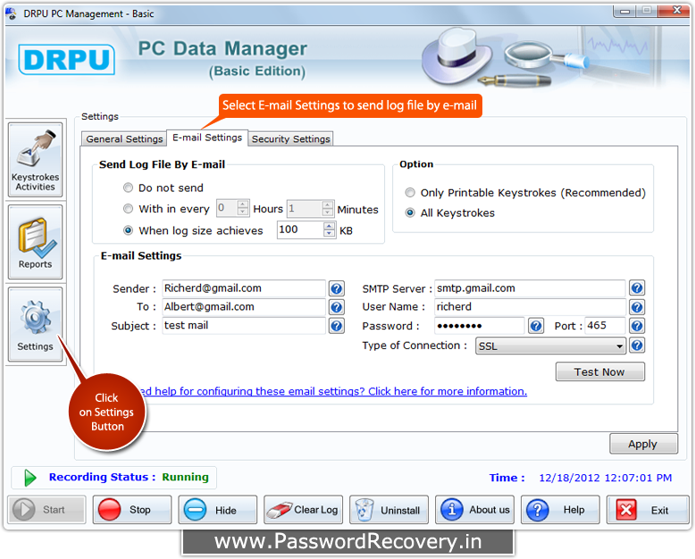Click help icon next to Sender field
Viewport: 695px width, 559px height.
click(x=337, y=288)
